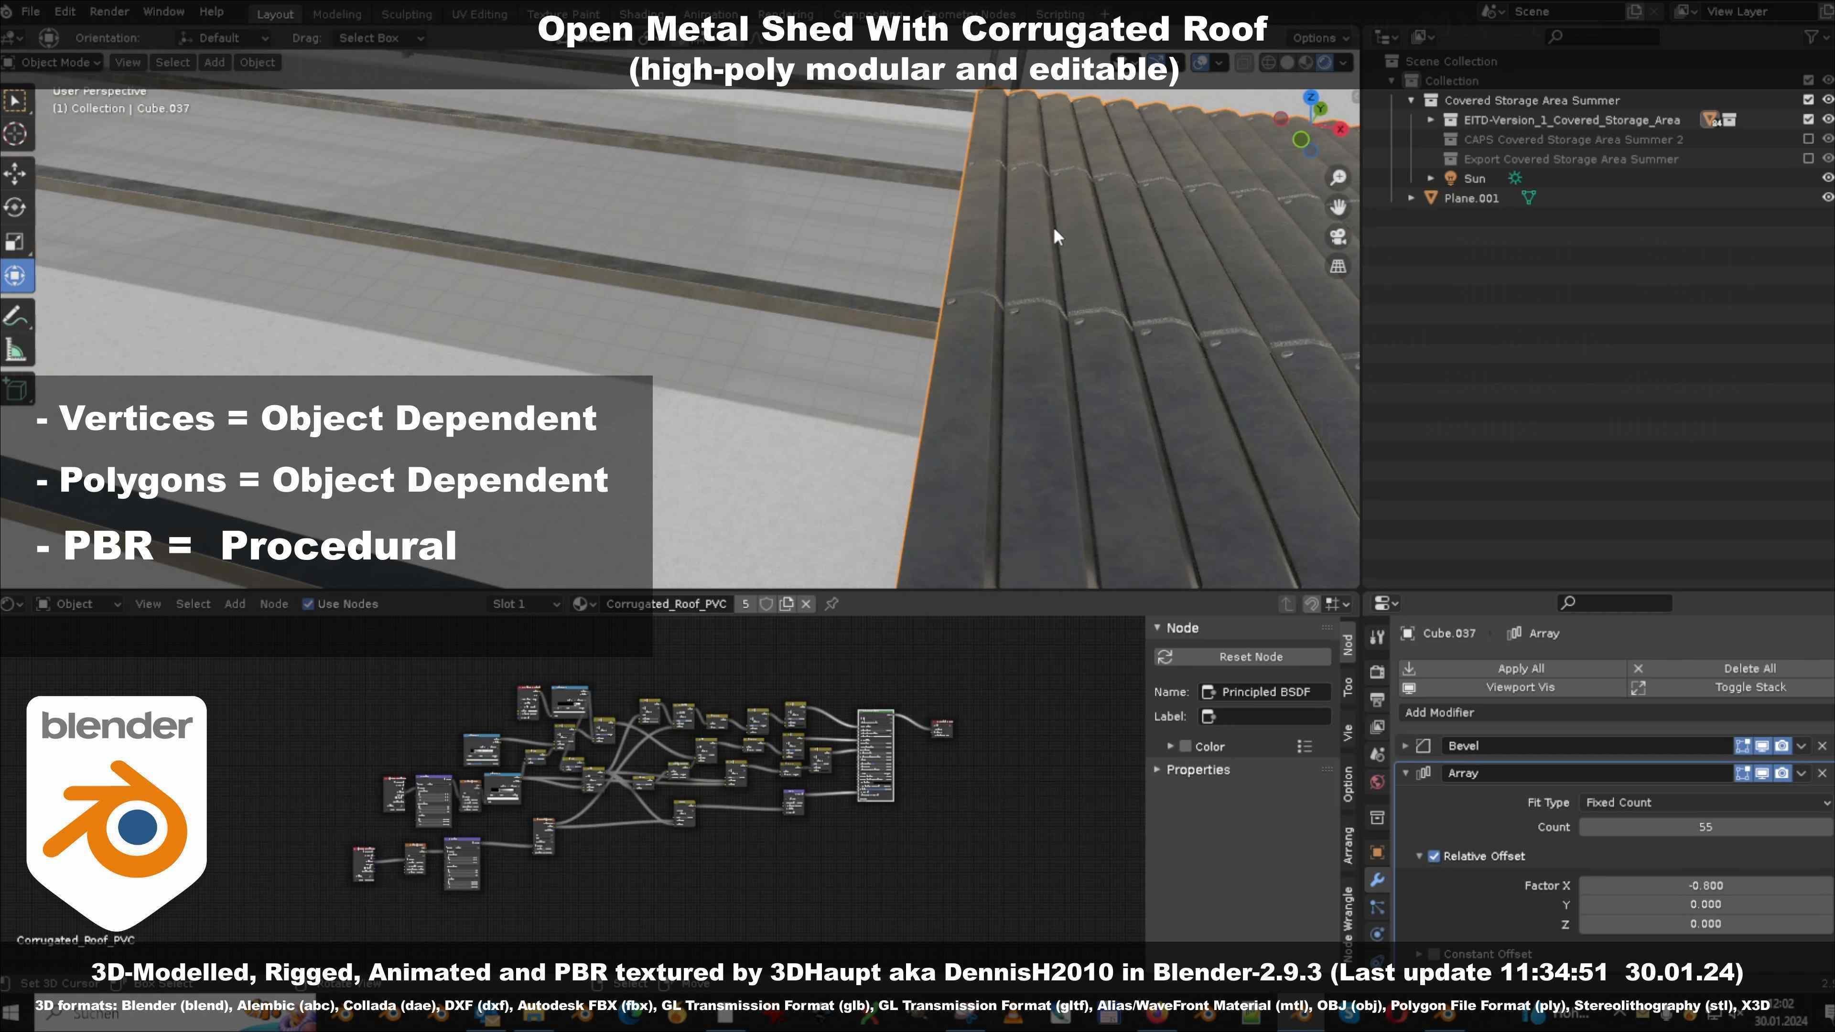
Task: Open the Object Mode dropdown
Action: [x=51, y=62]
